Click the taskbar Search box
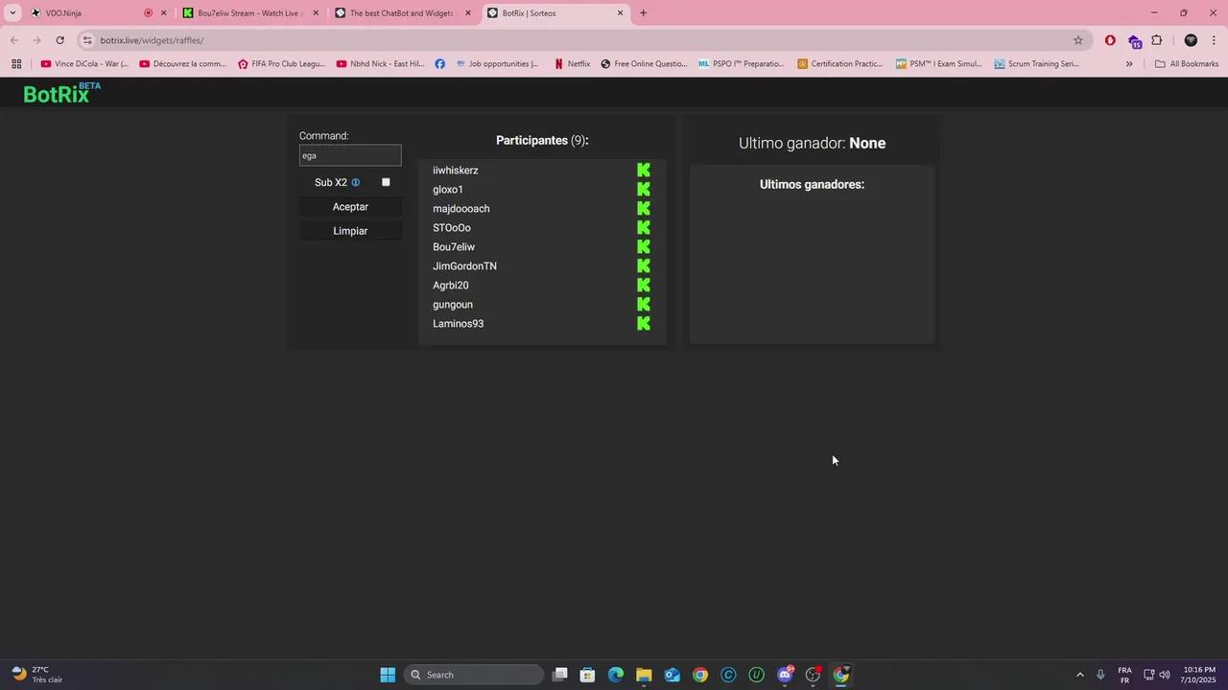1228x690 pixels. (x=474, y=675)
